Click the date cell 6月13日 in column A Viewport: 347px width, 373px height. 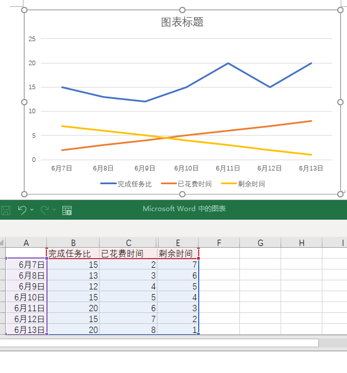pyautogui.click(x=26, y=330)
